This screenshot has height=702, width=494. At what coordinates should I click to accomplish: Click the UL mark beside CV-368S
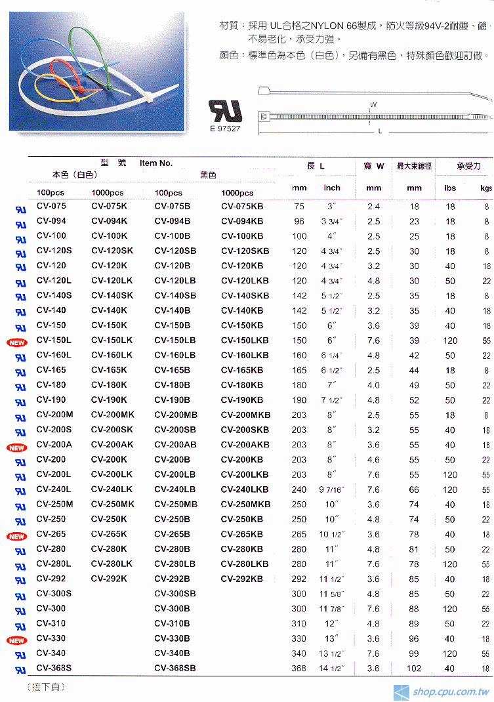pos(20,671)
